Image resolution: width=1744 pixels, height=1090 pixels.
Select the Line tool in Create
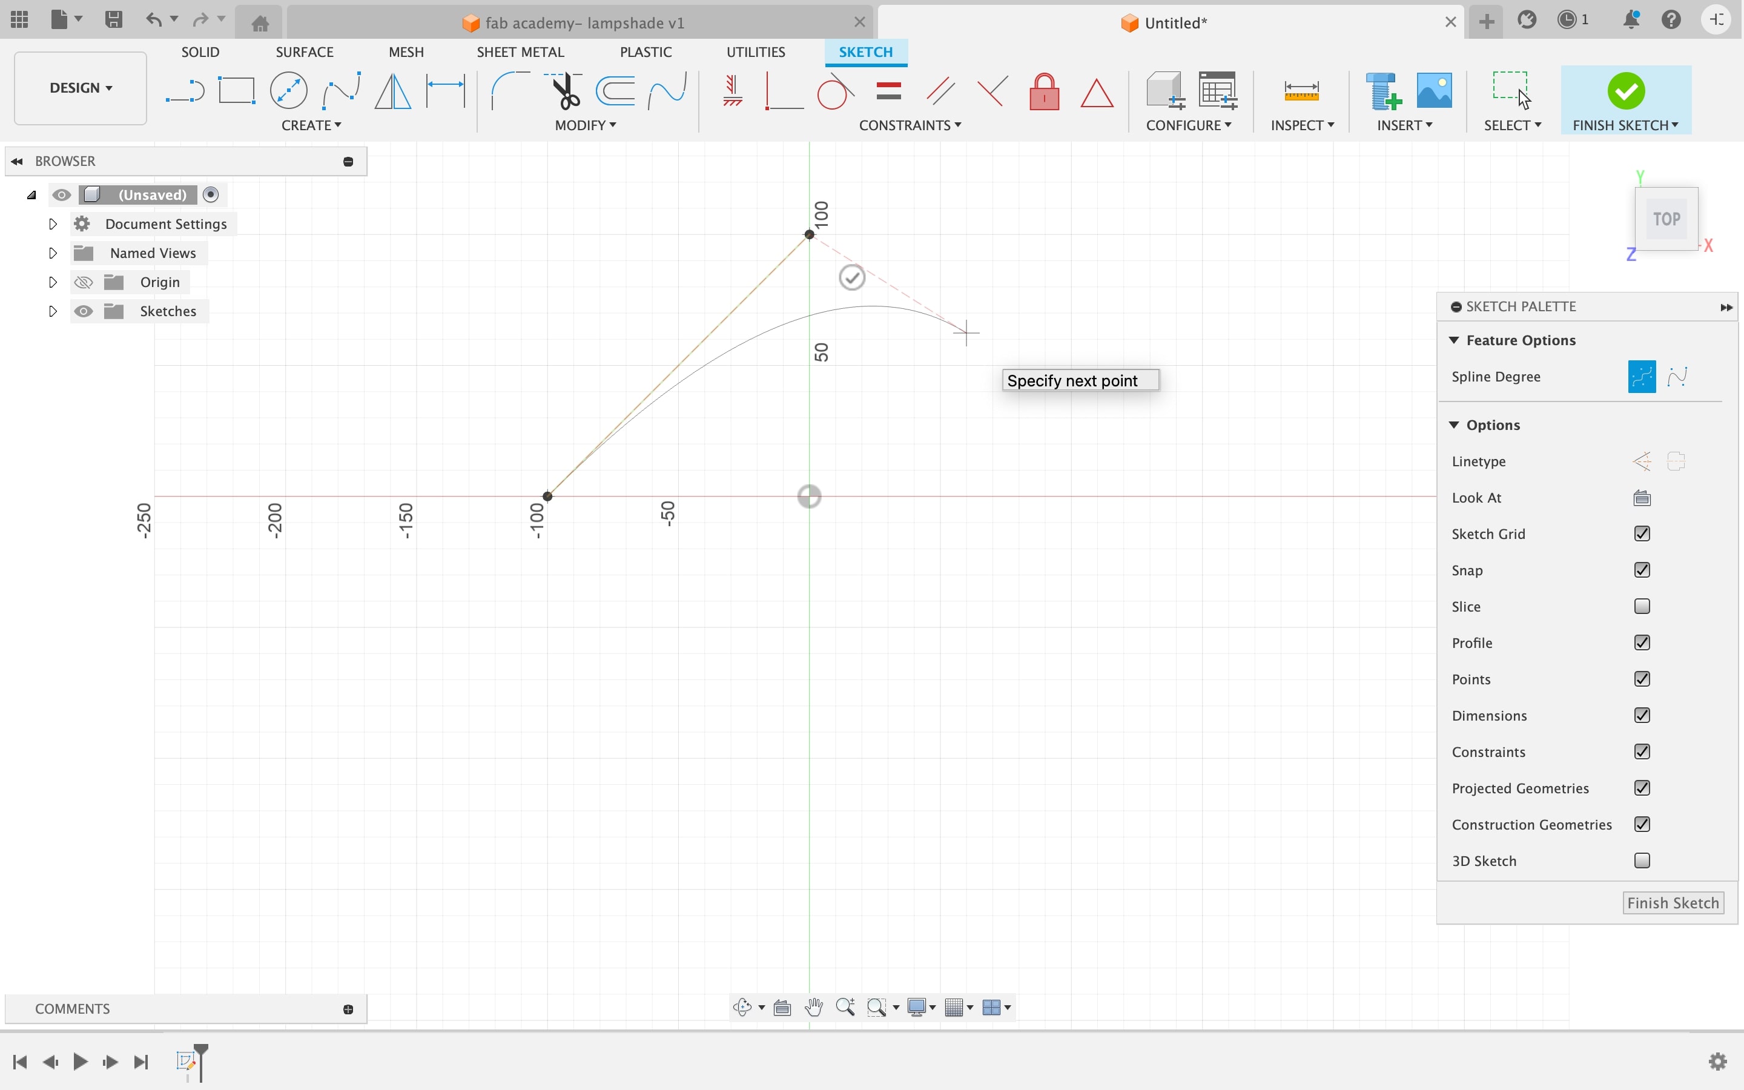click(x=185, y=91)
